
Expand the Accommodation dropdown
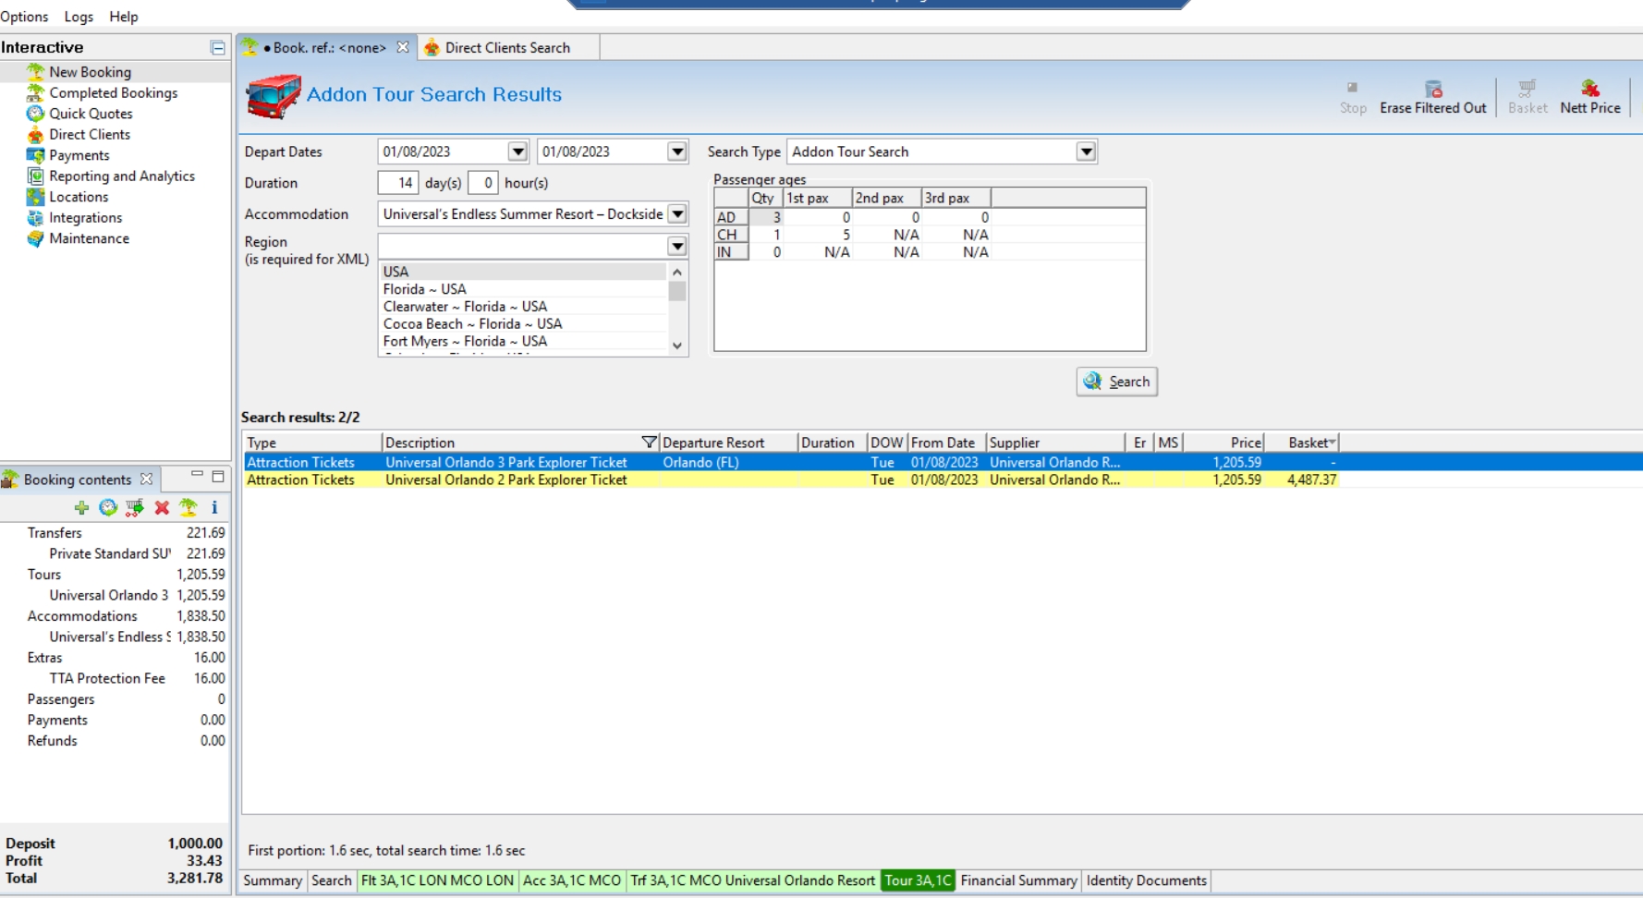pos(677,213)
